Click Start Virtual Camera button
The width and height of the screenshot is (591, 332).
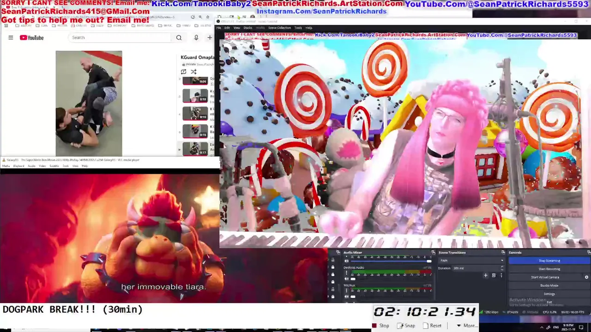(x=545, y=277)
